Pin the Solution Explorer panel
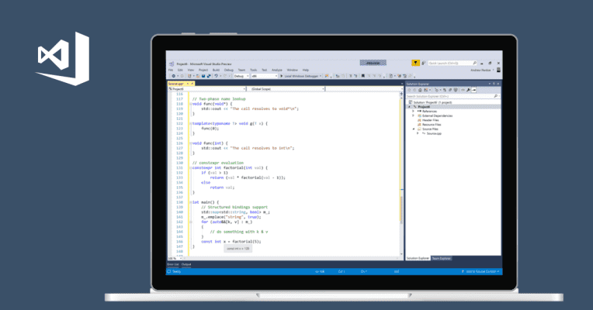 (x=494, y=83)
